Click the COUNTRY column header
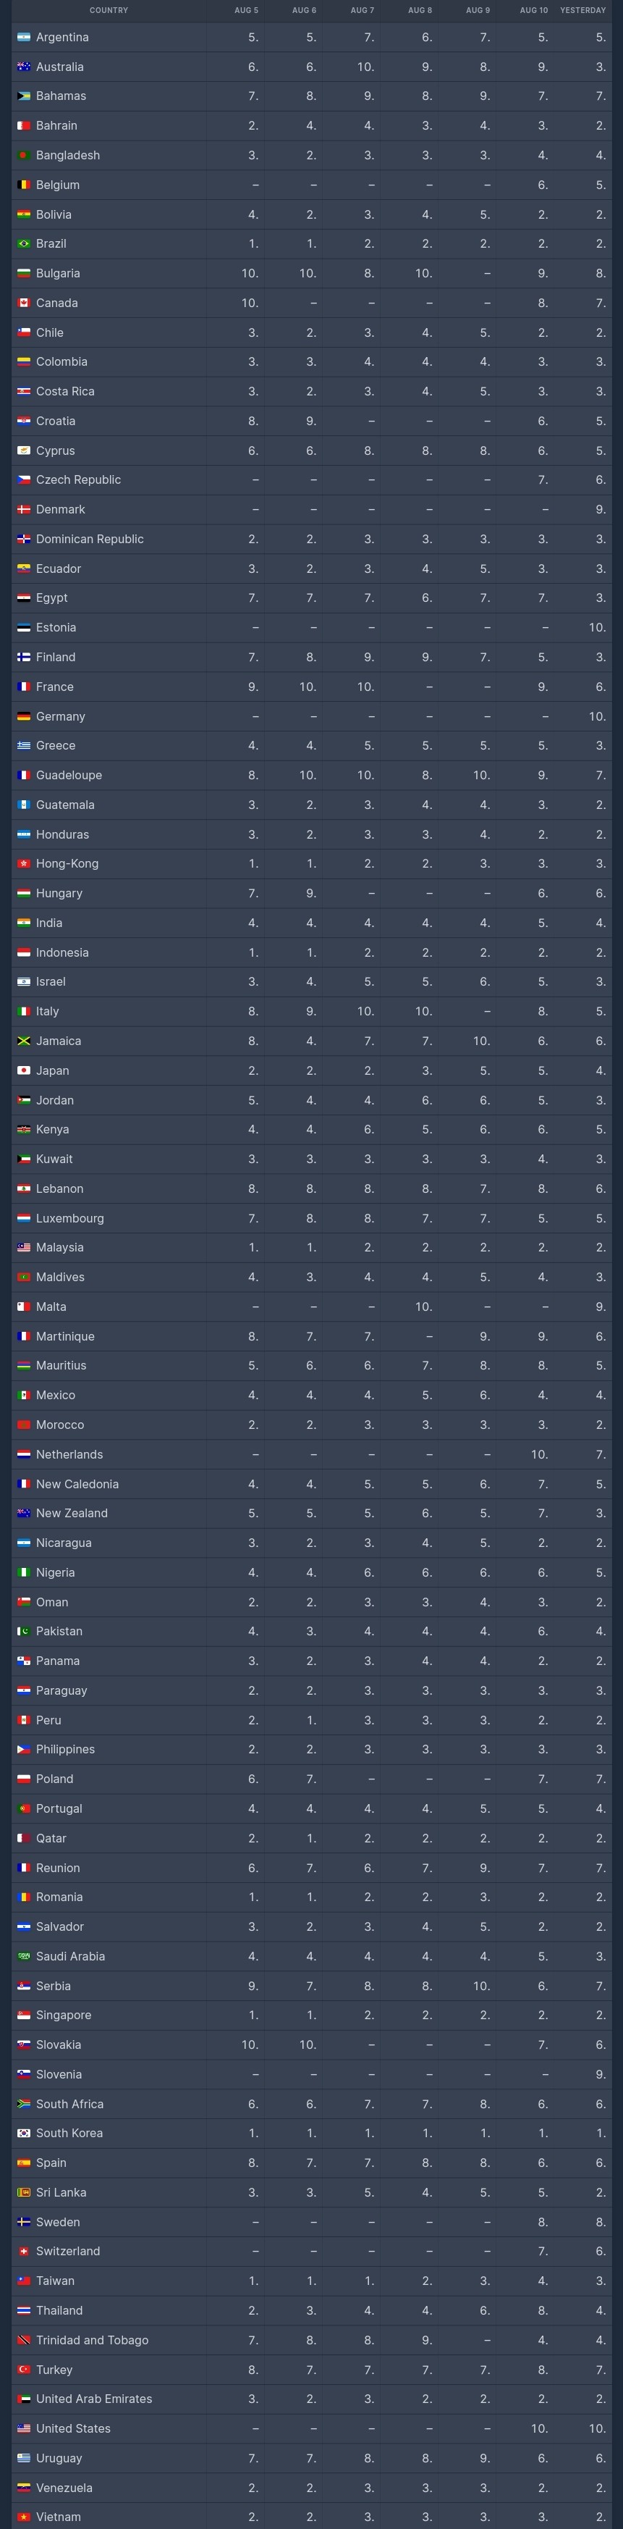The image size is (623, 2529). (108, 10)
